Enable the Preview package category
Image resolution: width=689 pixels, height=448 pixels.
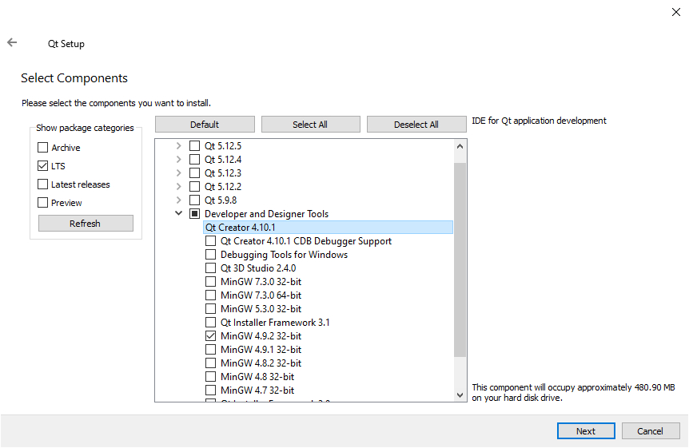click(x=42, y=203)
